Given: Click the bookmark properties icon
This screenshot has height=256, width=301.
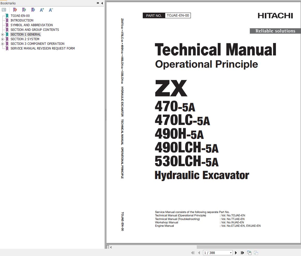Looking at the screenshot, I should pyautogui.click(x=33, y=10).
